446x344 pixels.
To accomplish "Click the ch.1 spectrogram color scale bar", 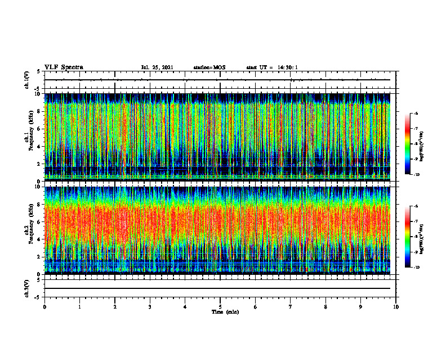I will [x=407, y=144].
